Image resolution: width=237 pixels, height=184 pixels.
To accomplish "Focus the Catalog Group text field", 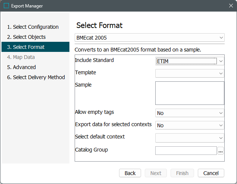I will click(x=185, y=151).
